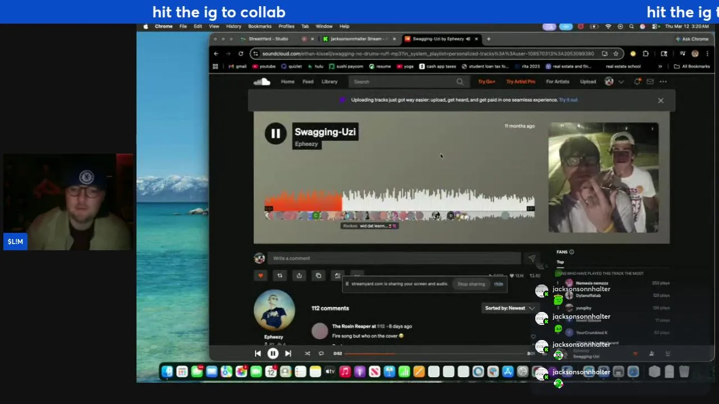
Task: Open the Try Go+ offer
Action: click(x=486, y=82)
